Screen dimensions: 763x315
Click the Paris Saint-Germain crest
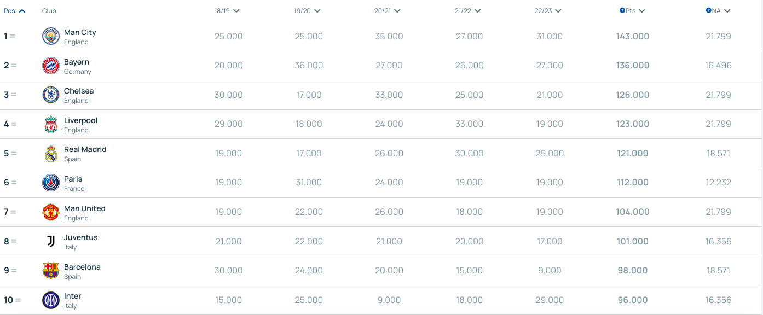click(x=51, y=183)
